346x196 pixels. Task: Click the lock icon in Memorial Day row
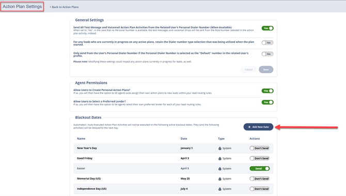point(220,179)
